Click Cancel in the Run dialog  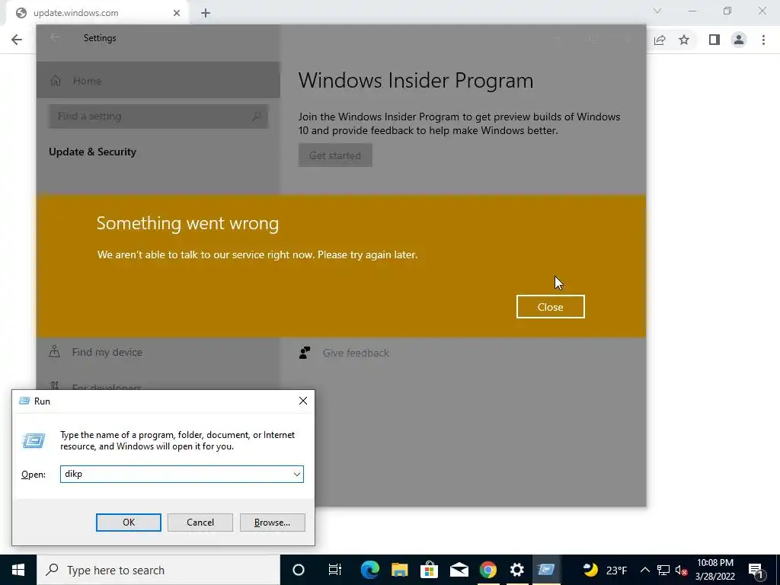200,523
